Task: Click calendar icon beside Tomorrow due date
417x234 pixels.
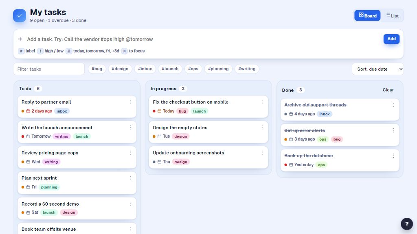Action: (28, 136)
